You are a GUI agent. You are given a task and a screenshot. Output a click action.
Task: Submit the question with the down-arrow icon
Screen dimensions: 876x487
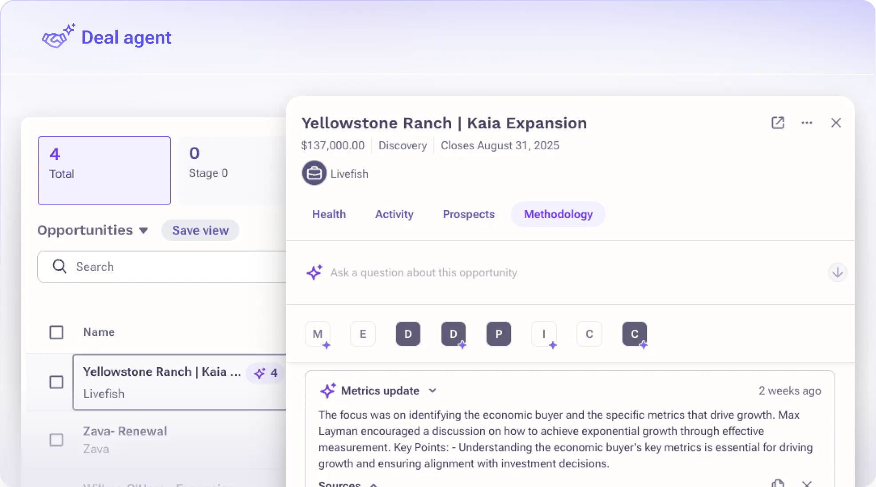pos(837,272)
